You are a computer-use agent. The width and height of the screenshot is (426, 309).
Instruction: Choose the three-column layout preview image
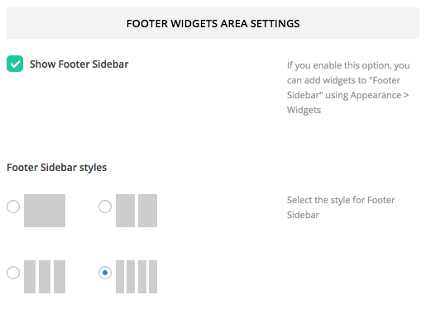[45, 277]
